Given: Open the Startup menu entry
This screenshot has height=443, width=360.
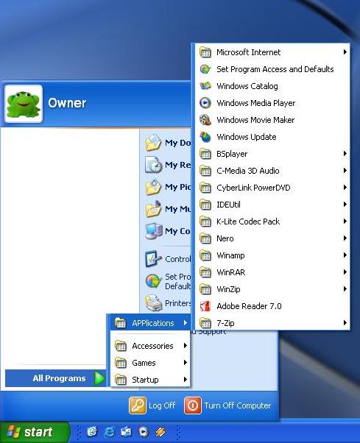Looking at the screenshot, I should click(150, 380).
